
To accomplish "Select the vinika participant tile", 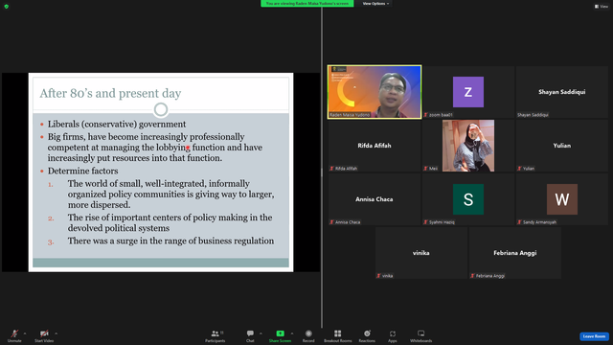I will point(421,253).
